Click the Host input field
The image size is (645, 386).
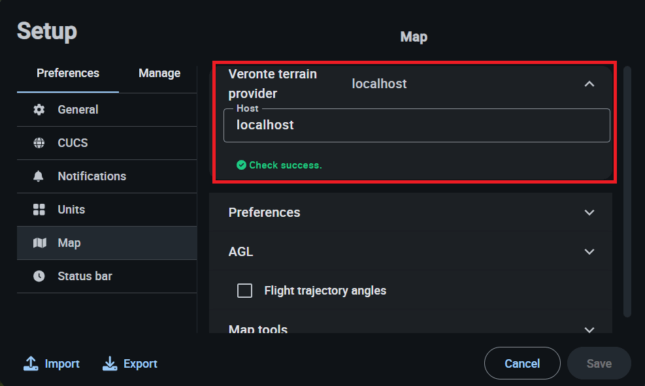[x=416, y=125]
